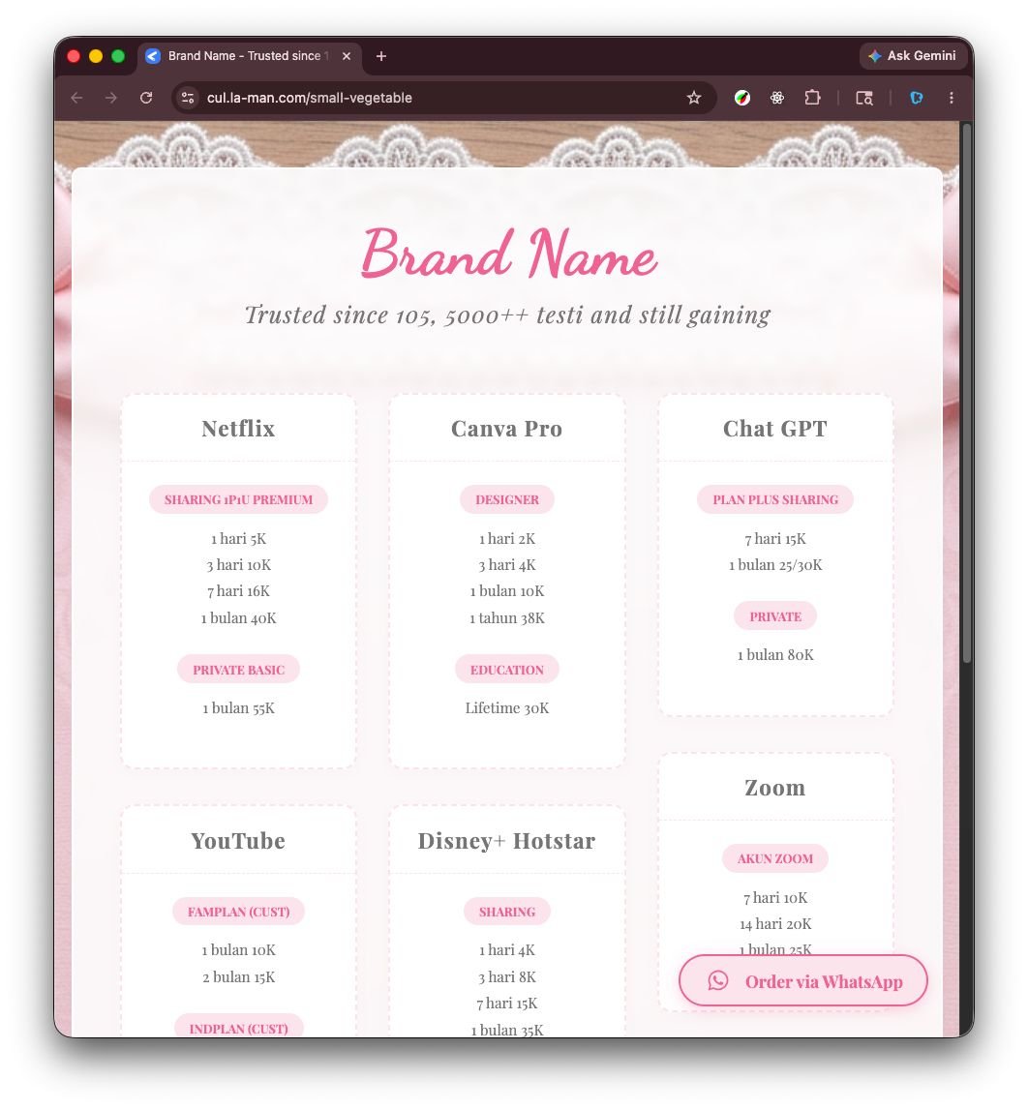Click Zoom 7 hari 10K price
This screenshot has width=1028, height=1109.
point(774,898)
